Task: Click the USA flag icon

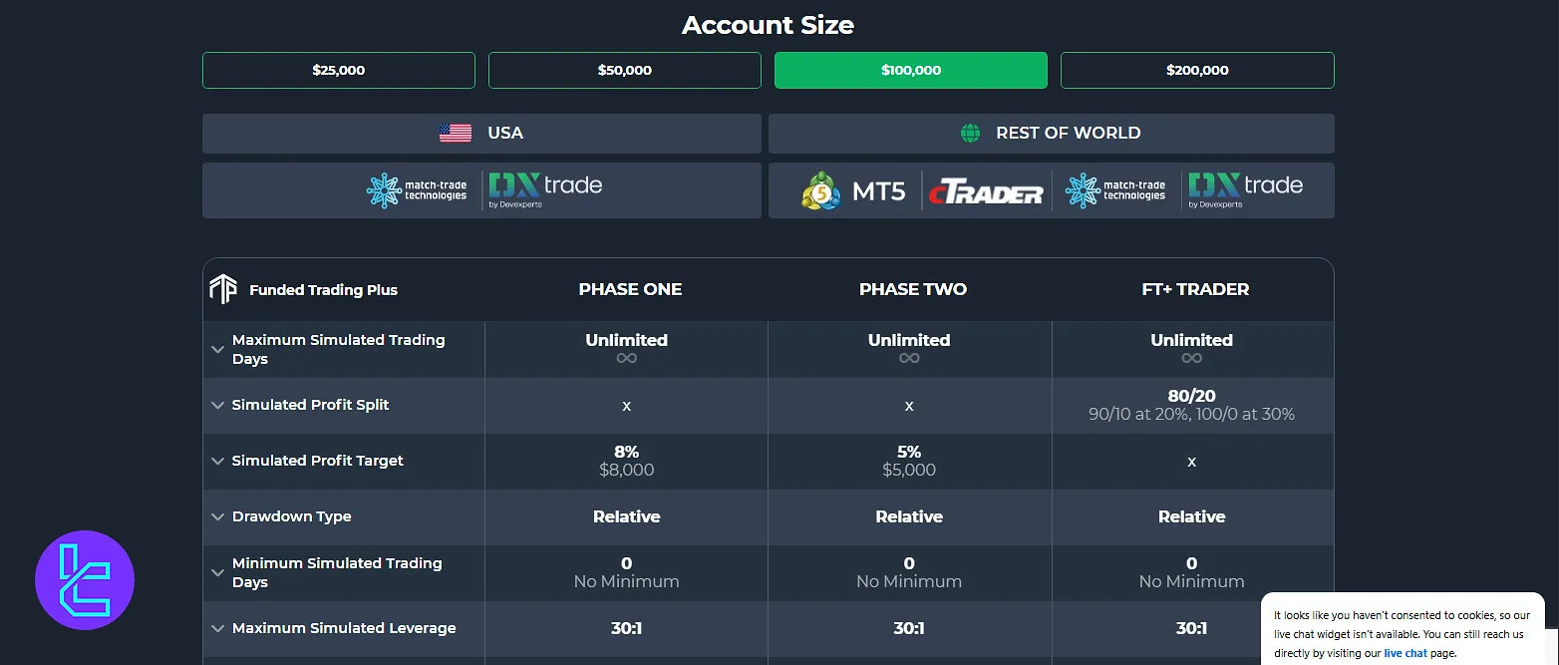Action: [x=455, y=131]
